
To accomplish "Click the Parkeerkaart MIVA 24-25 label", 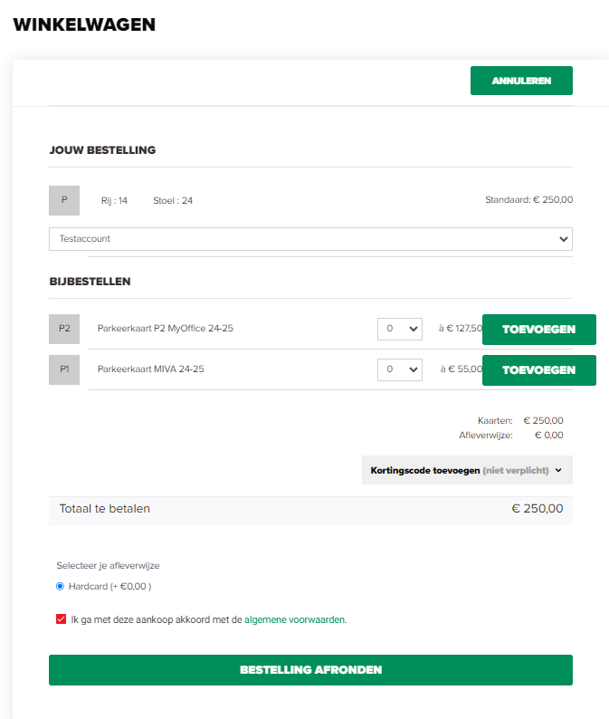I will 151,369.
